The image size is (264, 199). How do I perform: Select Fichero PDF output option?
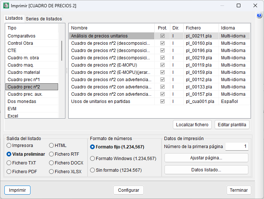9,172
